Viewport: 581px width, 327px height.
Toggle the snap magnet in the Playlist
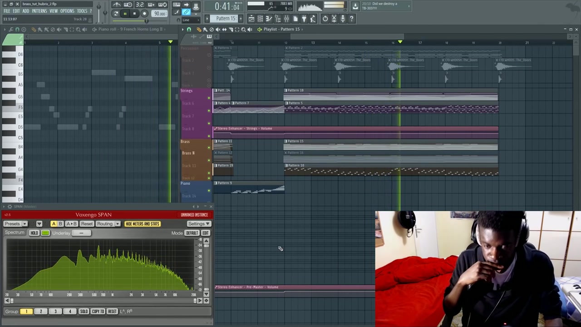(x=188, y=29)
